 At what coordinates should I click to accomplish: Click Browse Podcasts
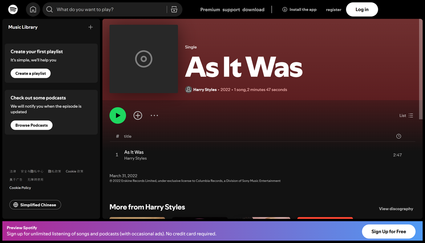(32, 125)
